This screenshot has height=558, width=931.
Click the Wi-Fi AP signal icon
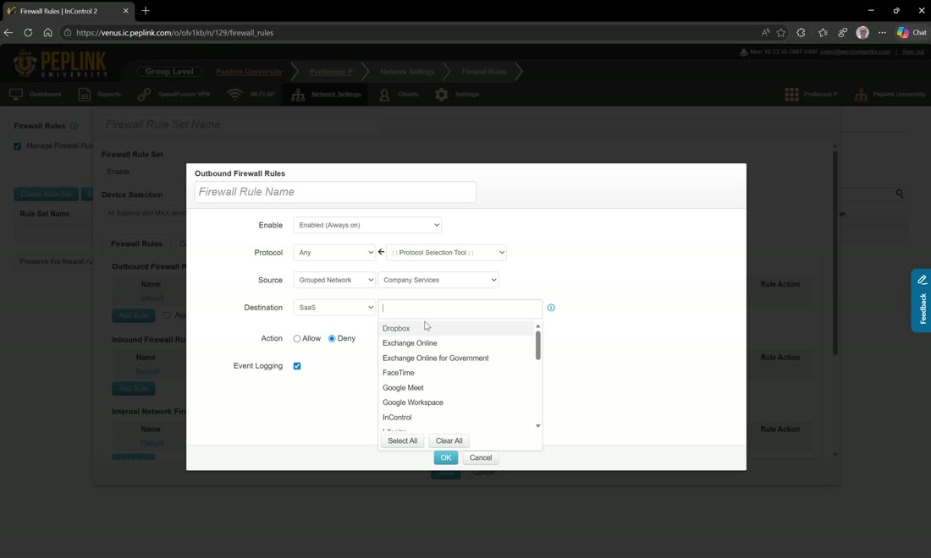tap(235, 95)
